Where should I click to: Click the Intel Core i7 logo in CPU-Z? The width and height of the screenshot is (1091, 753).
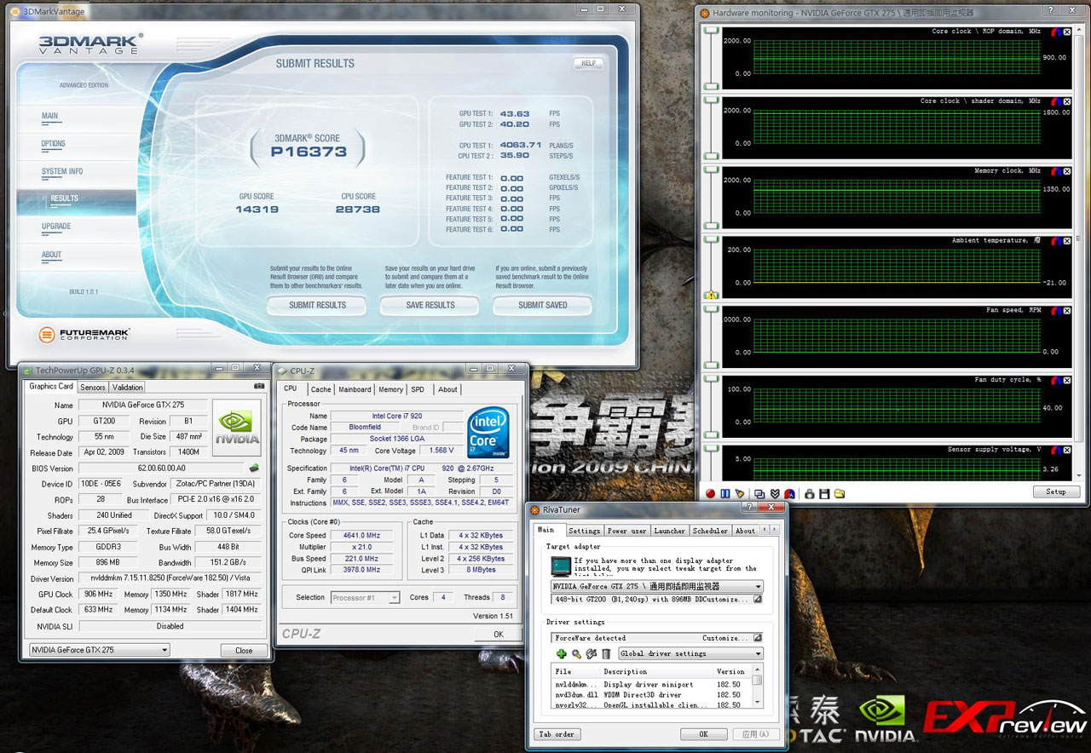pyautogui.click(x=488, y=433)
